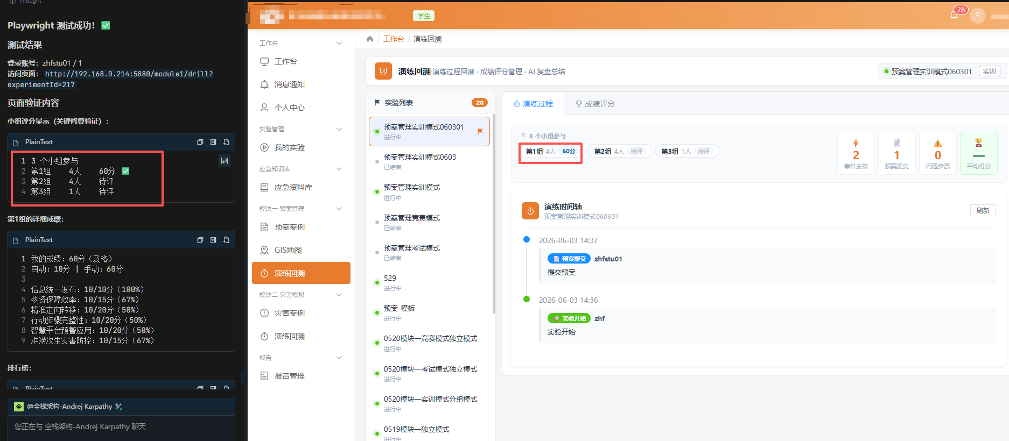Select 0520模块一-实训模式分组模式 experiment
The image size is (1009, 441).
pyautogui.click(x=429, y=403)
